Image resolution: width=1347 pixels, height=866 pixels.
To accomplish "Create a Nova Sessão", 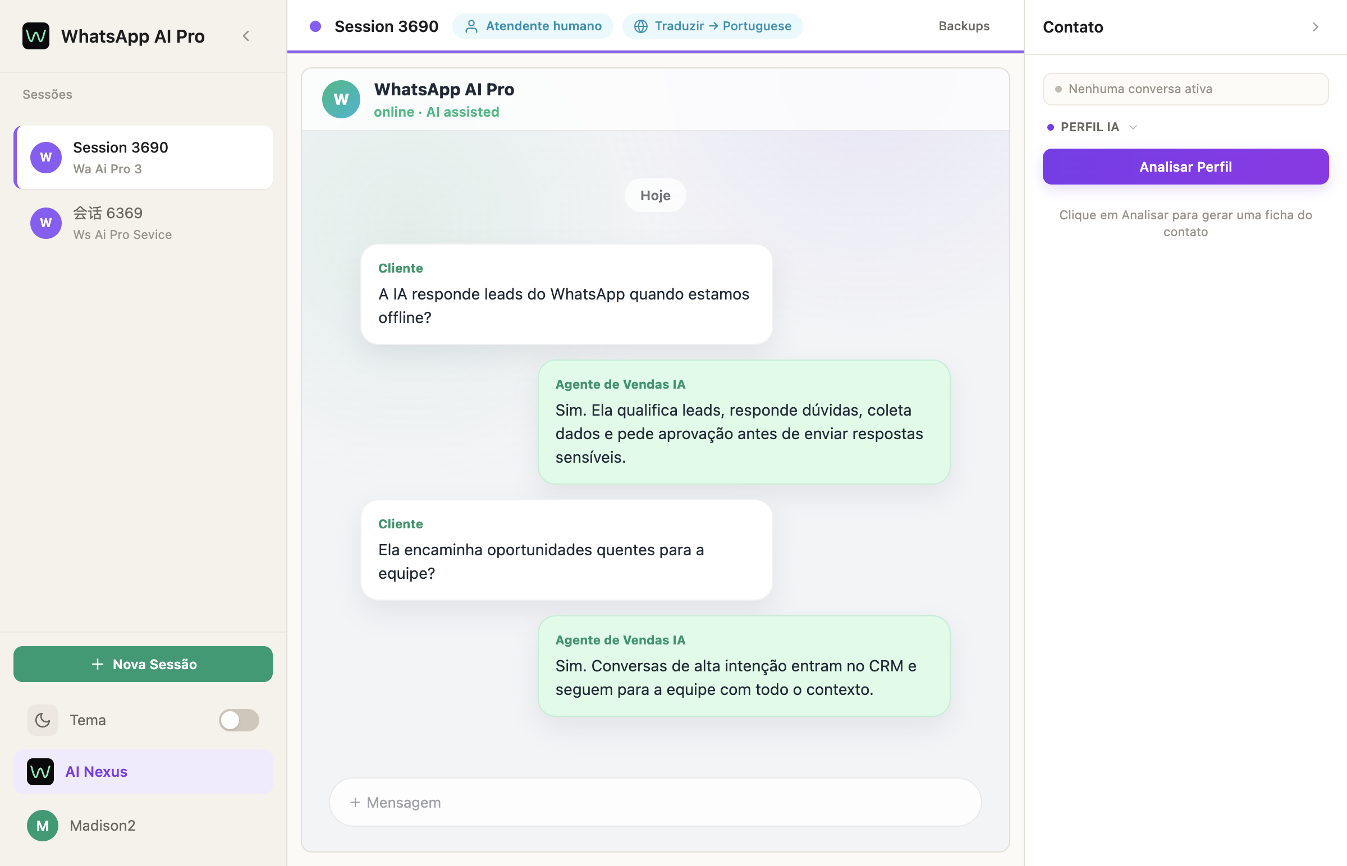I will (x=144, y=664).
